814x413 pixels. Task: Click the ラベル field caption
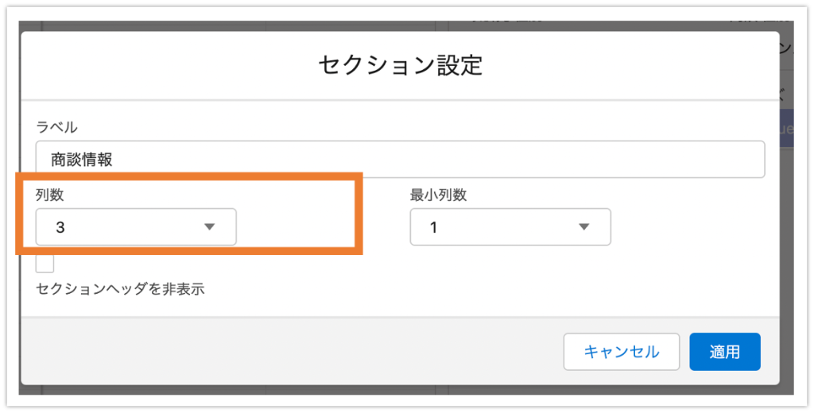pyautogui.click(x=56, y=126)
